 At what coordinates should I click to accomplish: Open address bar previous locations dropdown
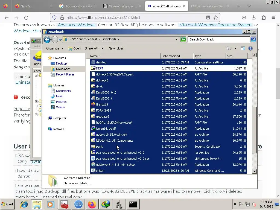(x=176, y=39)
